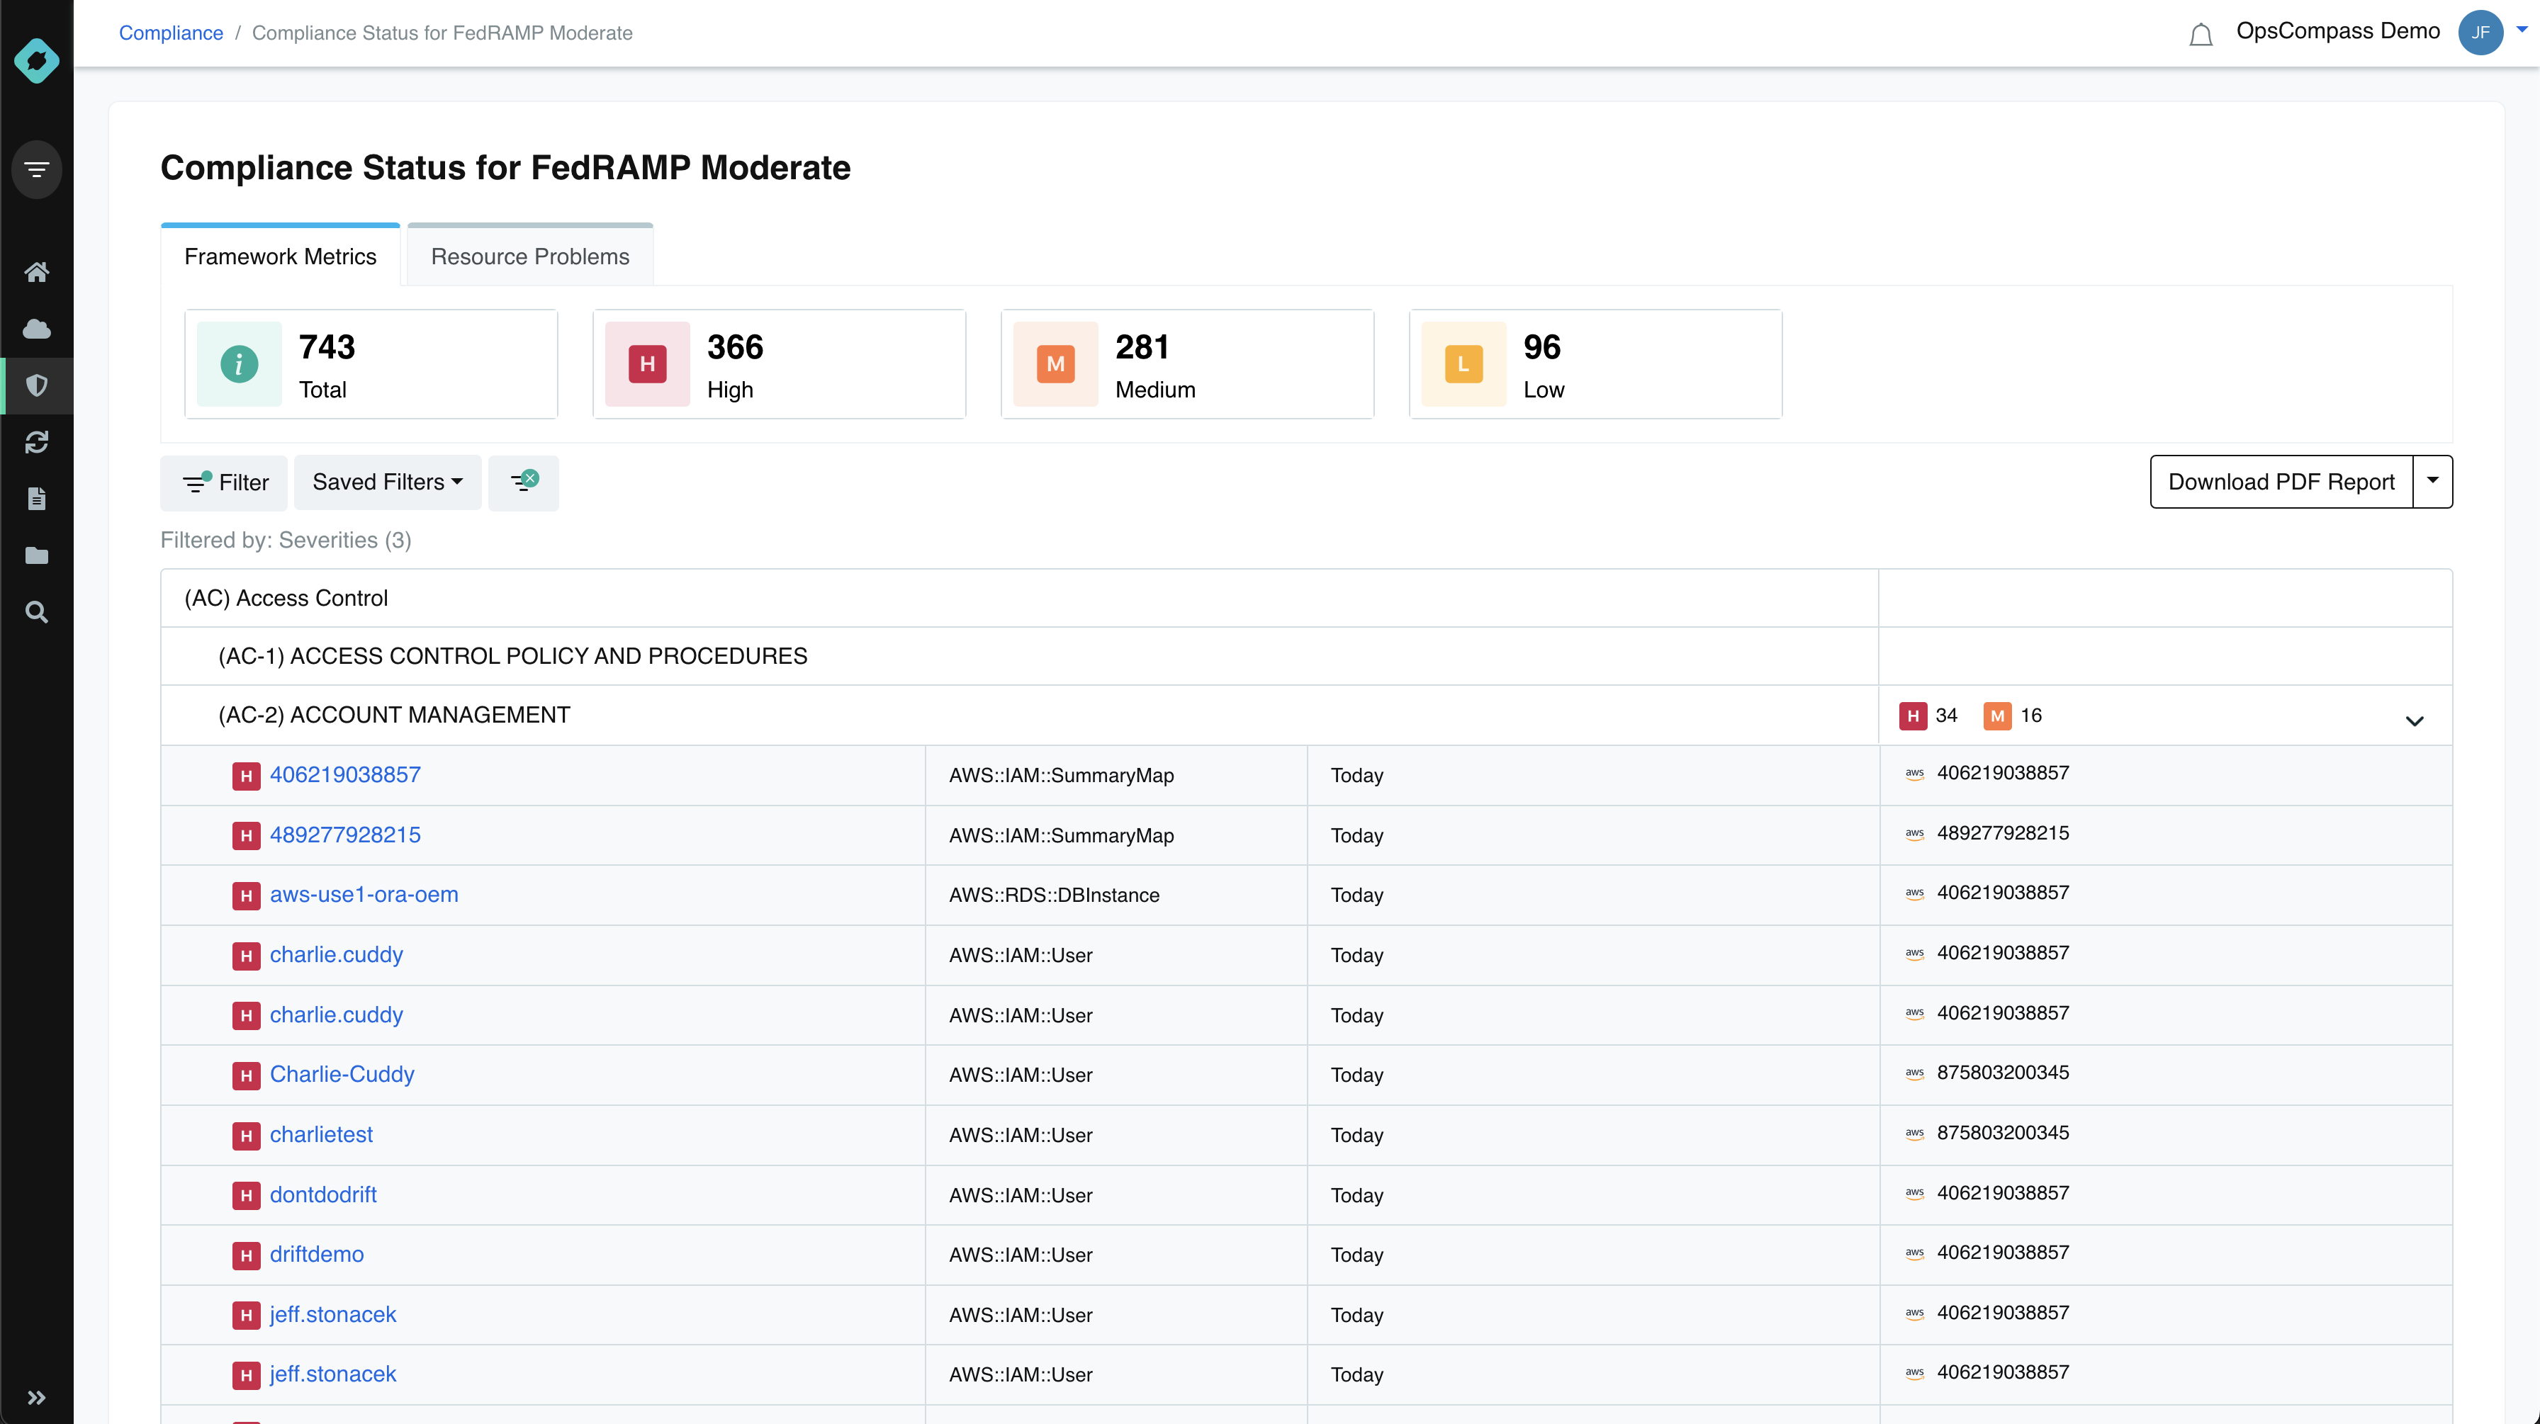Screen dimensions: 2540x1424
Task: Open resource link 406219038857
Action: coord(345,774)
